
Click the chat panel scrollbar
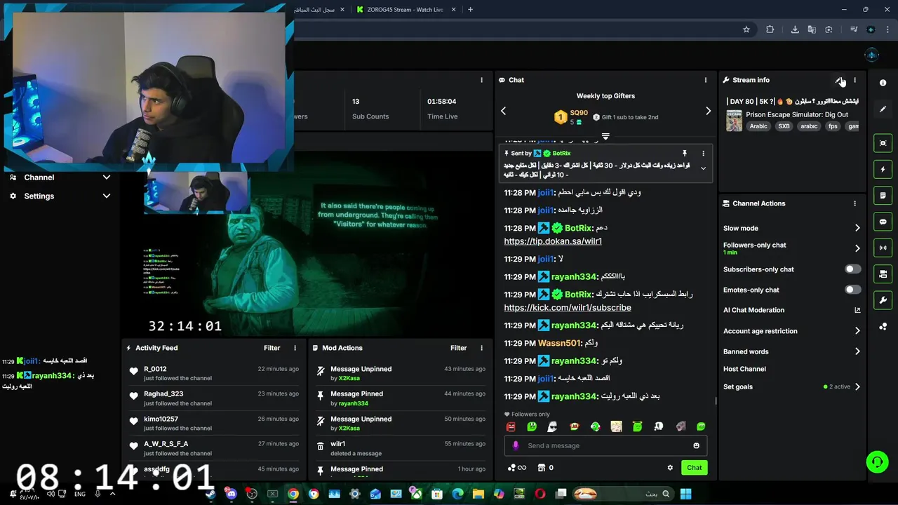click(x=716, y=401)
